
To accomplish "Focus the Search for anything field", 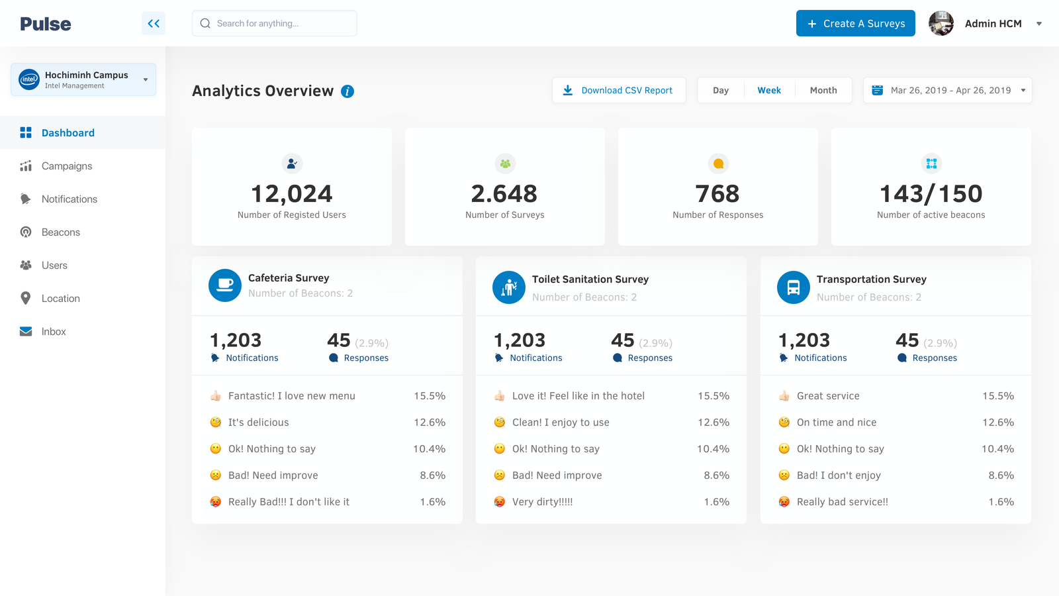I will click(x=275, y=23).
